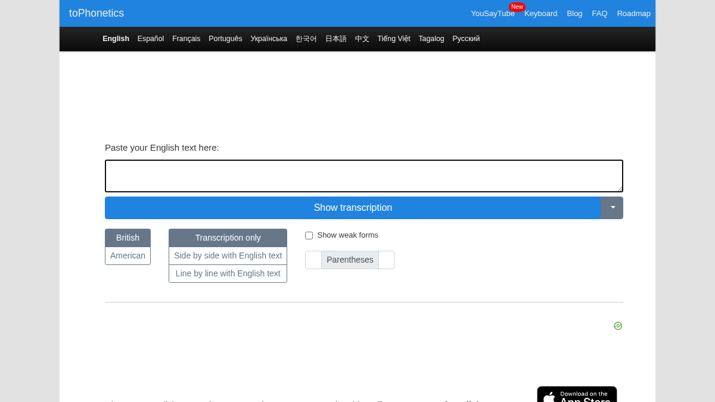Expand the Show transcription dropdown arrow
Screen dimensions: 715x402
pyautogui.click(x=613, y=208)
